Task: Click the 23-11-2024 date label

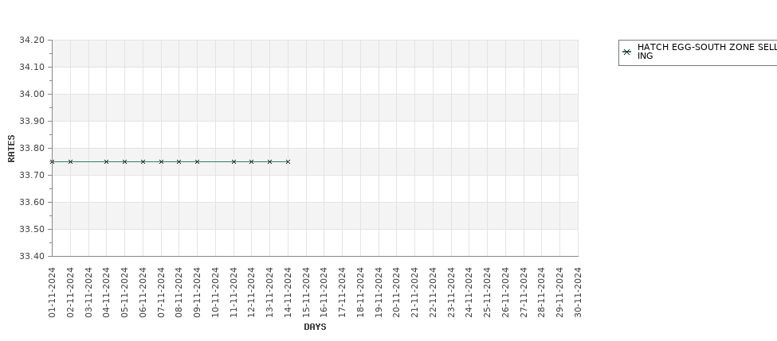Action: [x=451, y=292]
